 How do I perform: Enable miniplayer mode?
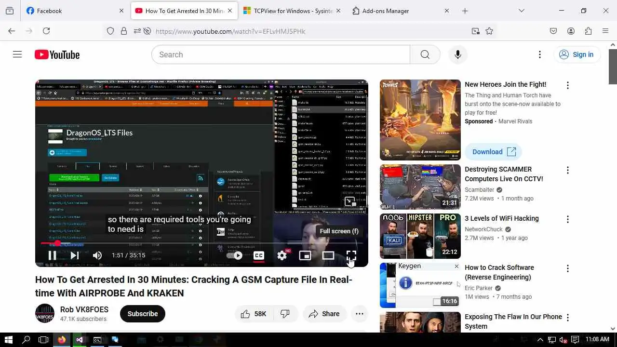(x=305, y=255)
